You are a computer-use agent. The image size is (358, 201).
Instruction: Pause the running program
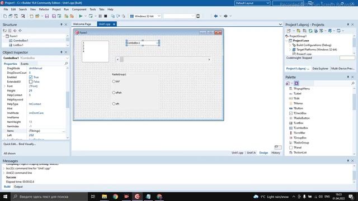pyautogui.click(x=100, y=16)
